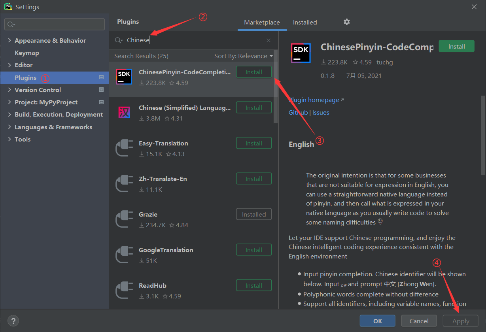Click the plugin list vertical scrollbar
The height and width of the screenshot is (332, 486).
click(276, 87)
